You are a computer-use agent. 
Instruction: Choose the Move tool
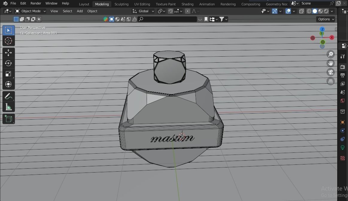click(8, 53)
